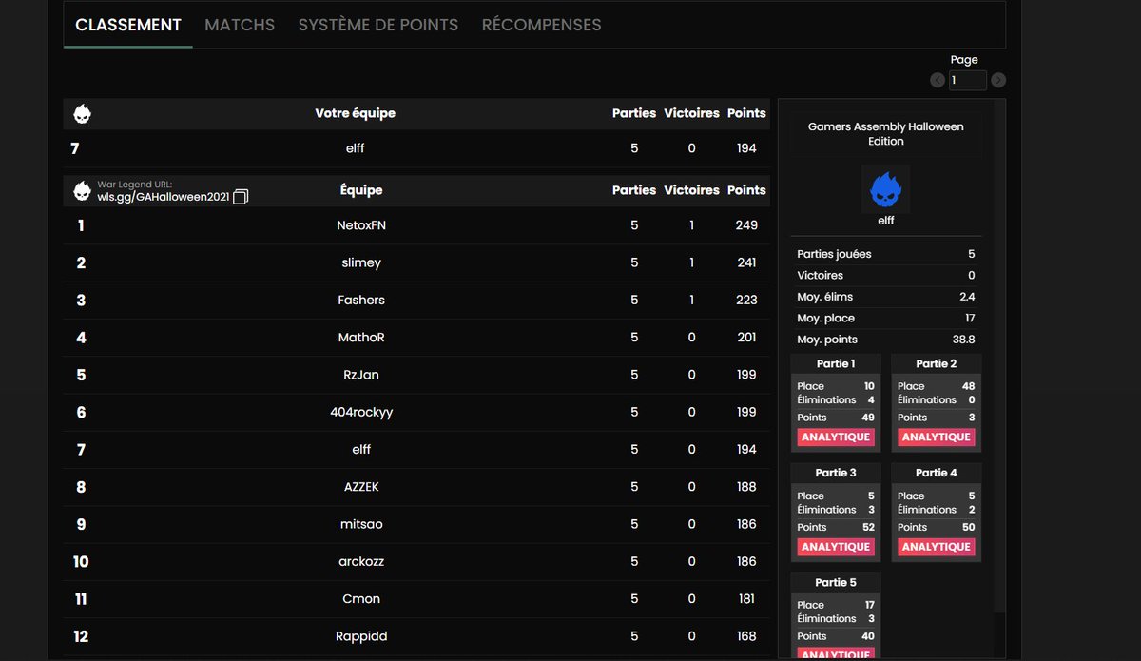The width and height of the screenshot is (1141, 661).
Task: Open Analytique for Partie 4
Action: click(937, 547)
